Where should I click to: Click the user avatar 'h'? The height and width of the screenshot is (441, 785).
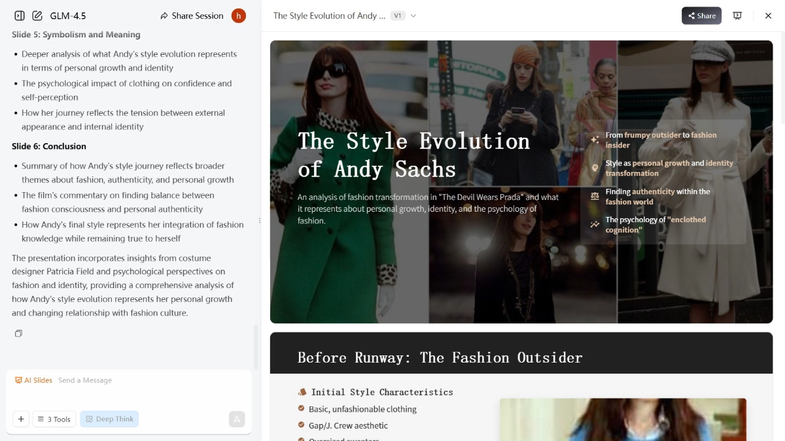click(239, 16)
